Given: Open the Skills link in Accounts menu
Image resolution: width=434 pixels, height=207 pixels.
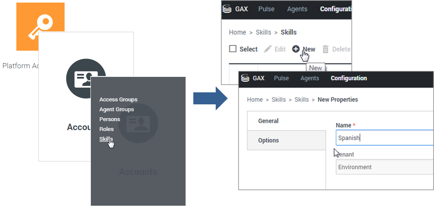Looking at the screenshot, I should point(106,139).
